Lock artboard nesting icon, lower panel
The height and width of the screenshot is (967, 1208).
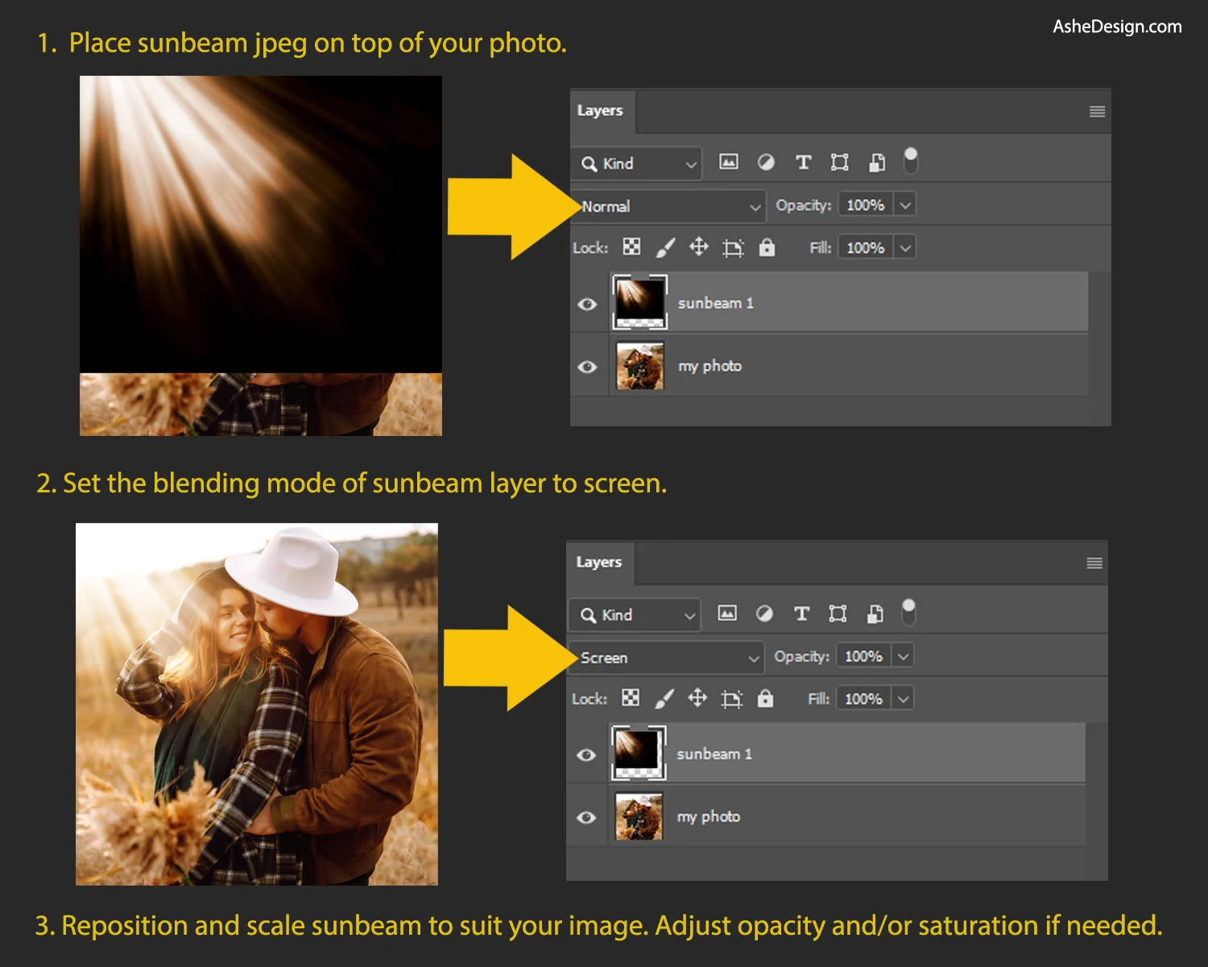click(731, 699)
